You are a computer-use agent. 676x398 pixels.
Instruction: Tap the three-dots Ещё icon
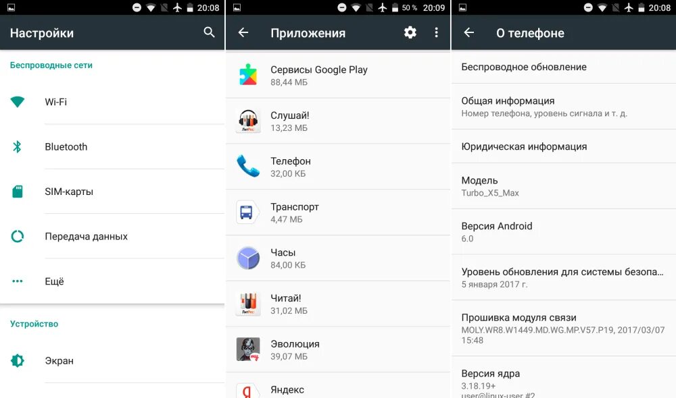(x=18, y=281)
